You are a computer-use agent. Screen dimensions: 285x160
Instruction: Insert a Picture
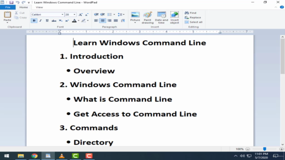tap(135, 16)
